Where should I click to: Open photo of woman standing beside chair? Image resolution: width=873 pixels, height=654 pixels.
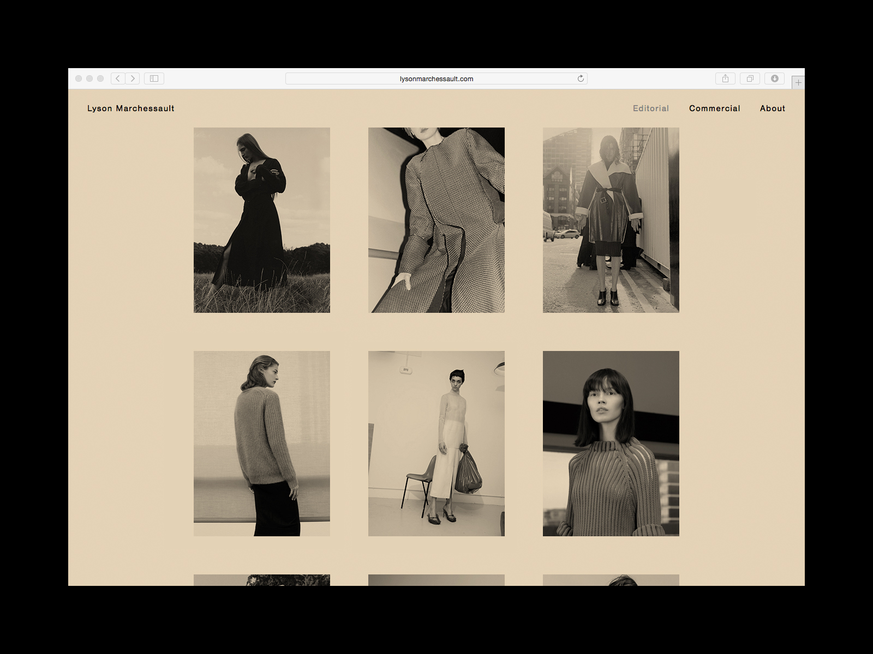click(x=436, y=444)
